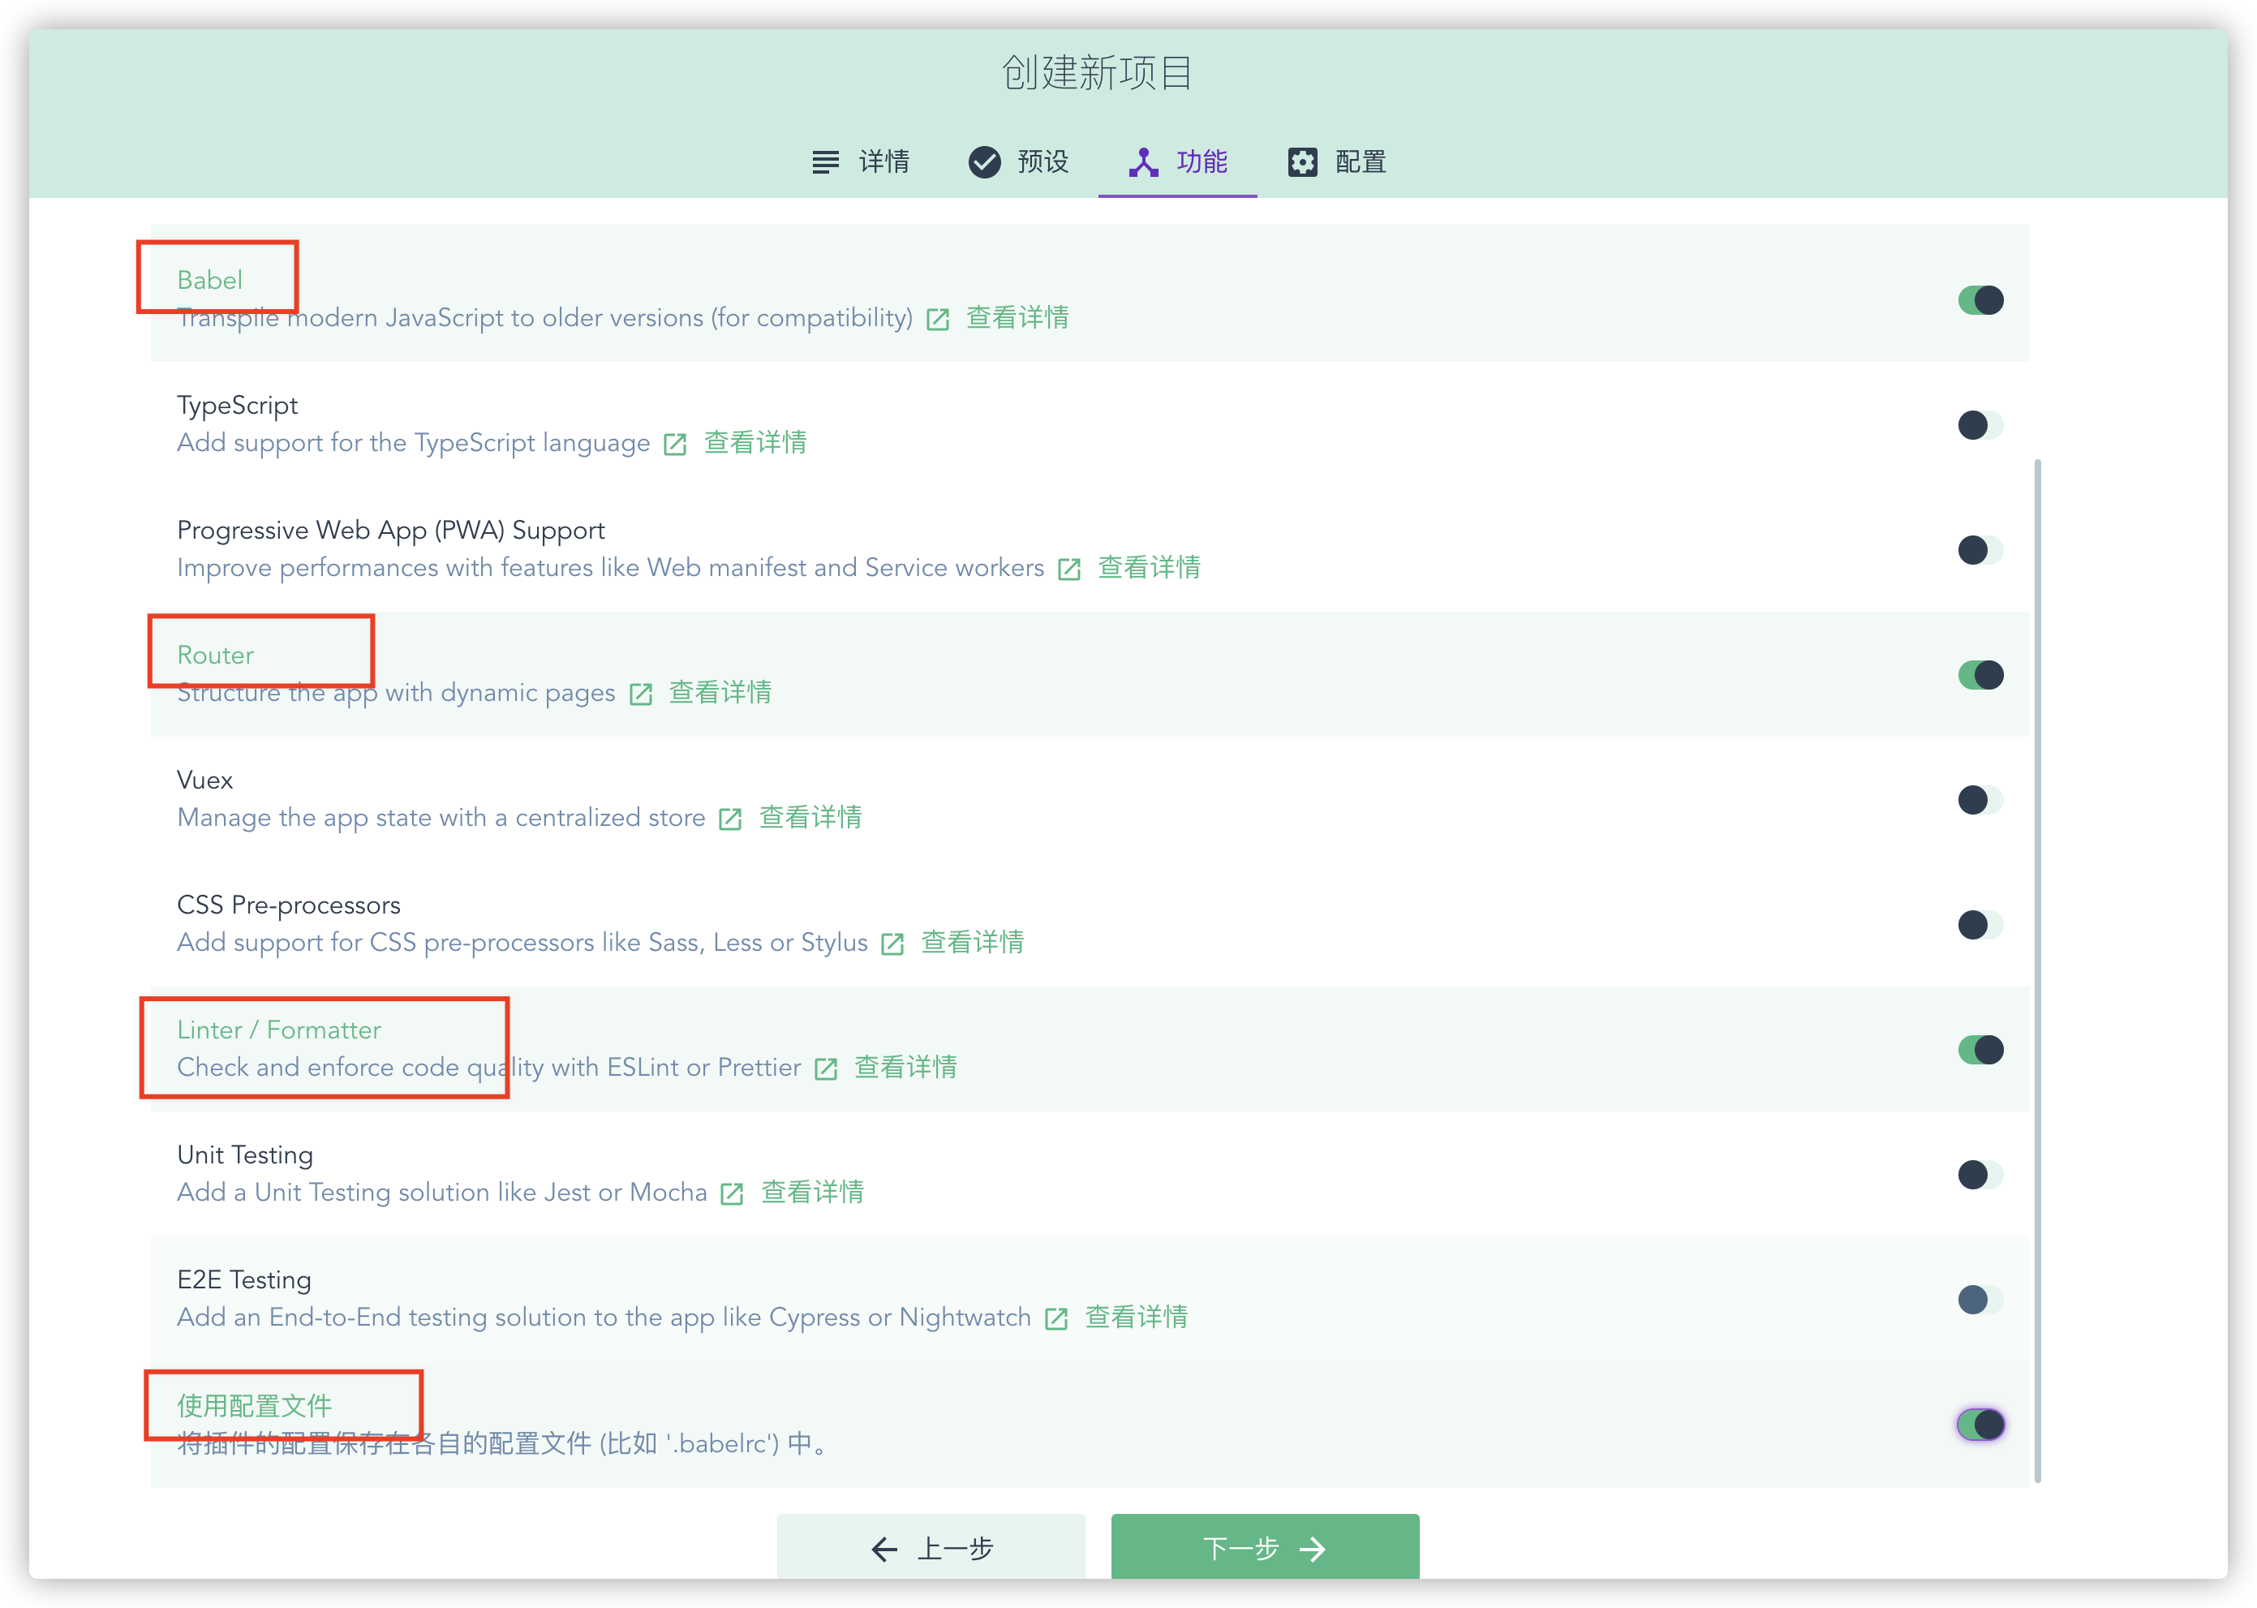Open E2E Testing external link icon
The height and width of the screenshot is (1608, 2257).
(1056, 1318)
